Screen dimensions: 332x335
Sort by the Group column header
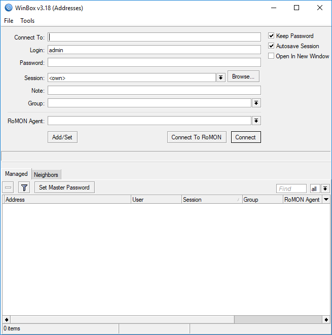(263, 200)
